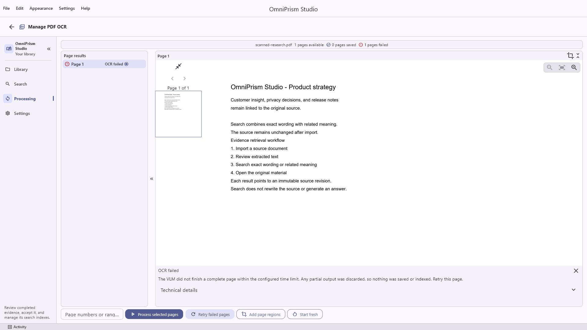Select the Page 1 thumbnail
The width and height of the screenshot is (587, 330).
point(178,114)
